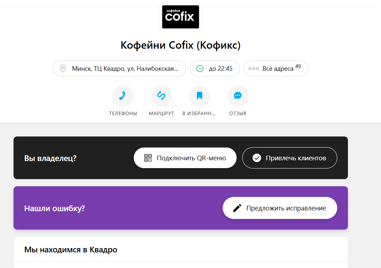Image resolution: width=381 pixels, height=268 pixels.
Task: Click Подключить QR-меню button
Action: [185, 158]
